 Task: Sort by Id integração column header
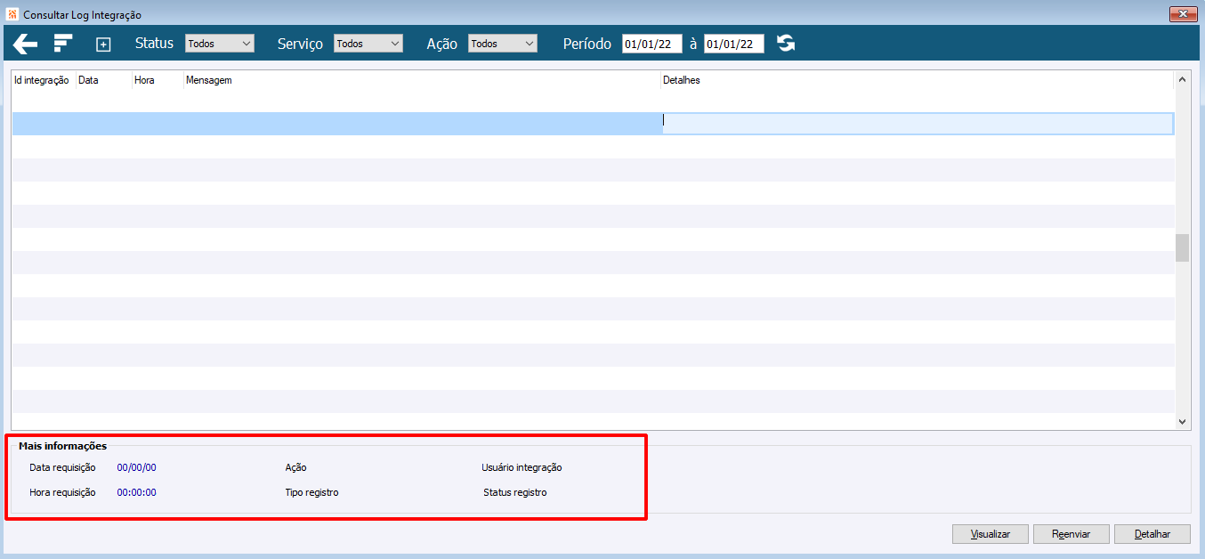click(x=42, y=80)
